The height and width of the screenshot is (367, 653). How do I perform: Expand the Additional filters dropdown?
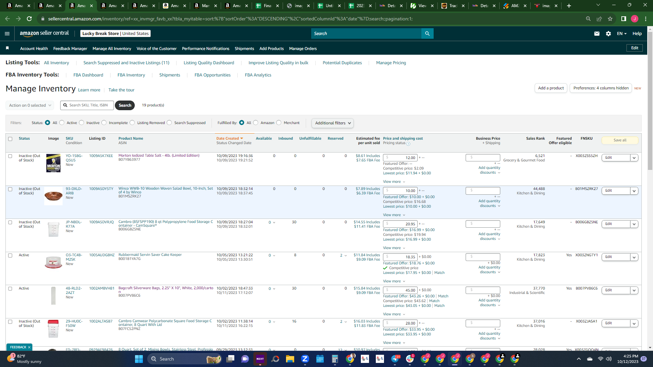pos(332,123)
